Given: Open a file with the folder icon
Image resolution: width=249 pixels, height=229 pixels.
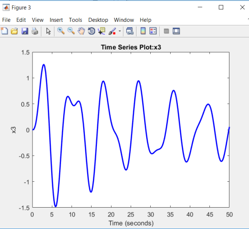Looking at the screenshot, I should tap(14, 31).
